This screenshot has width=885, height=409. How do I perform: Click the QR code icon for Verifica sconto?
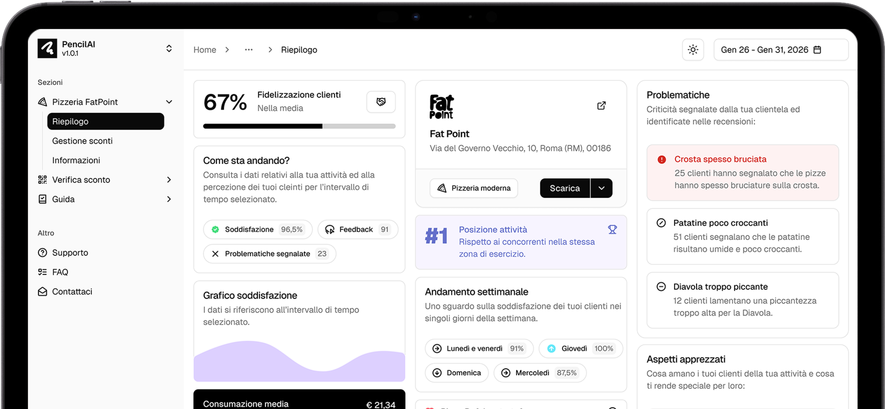coord(42,179)
